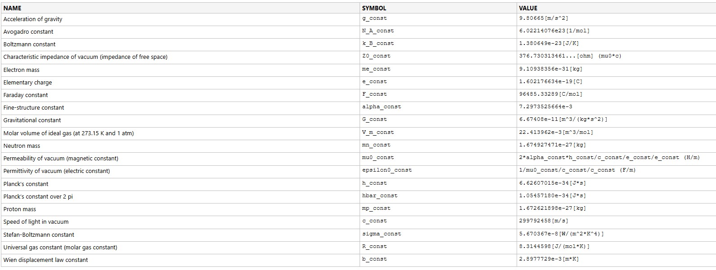Select the Acceleration of gravity row name
Screen dimensions: 716x270
(x=33, y=19)
